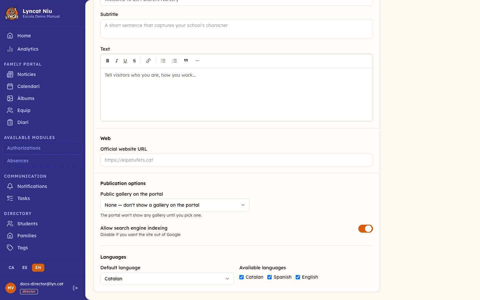Expand the Default language dropdown
480x300 pixels.
pyautogui.click(x=167, y=279)
